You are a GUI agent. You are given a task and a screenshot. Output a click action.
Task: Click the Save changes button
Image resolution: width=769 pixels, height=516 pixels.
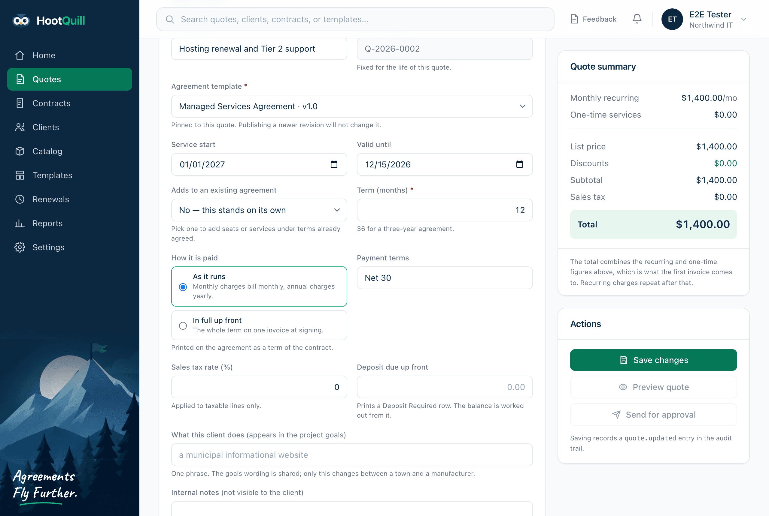coord(653,360)
